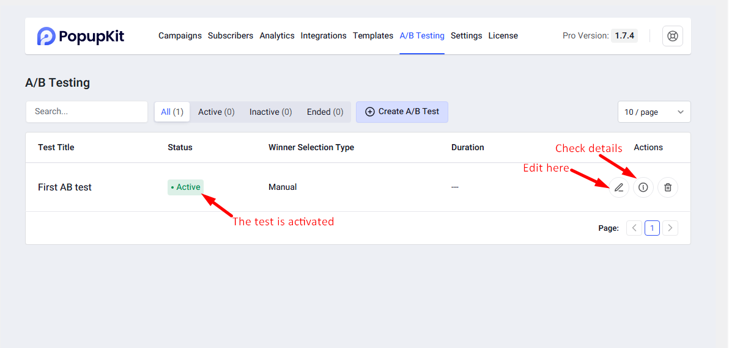Delete First AB test with trash icon

point(668,187)
